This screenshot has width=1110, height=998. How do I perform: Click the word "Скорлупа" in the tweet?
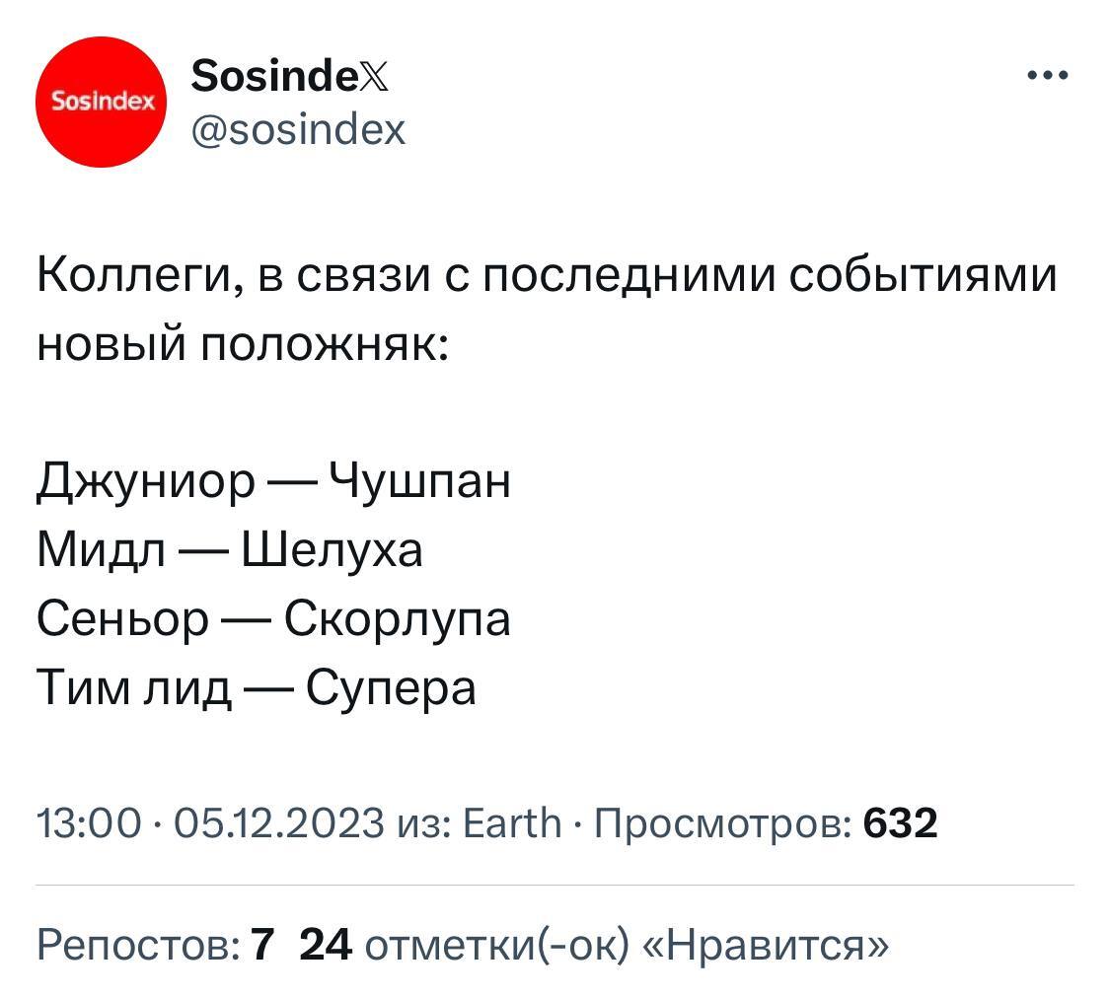tap(397, 619)
